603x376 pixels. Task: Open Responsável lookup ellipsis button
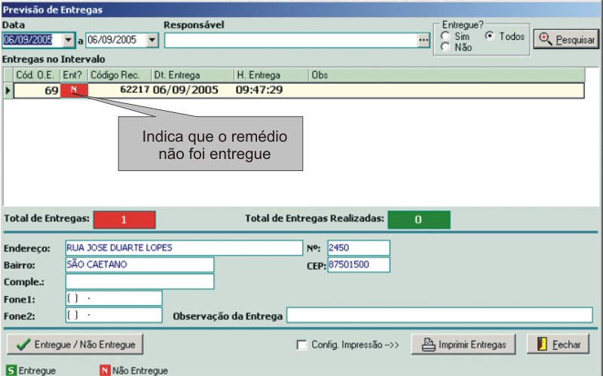424,41
